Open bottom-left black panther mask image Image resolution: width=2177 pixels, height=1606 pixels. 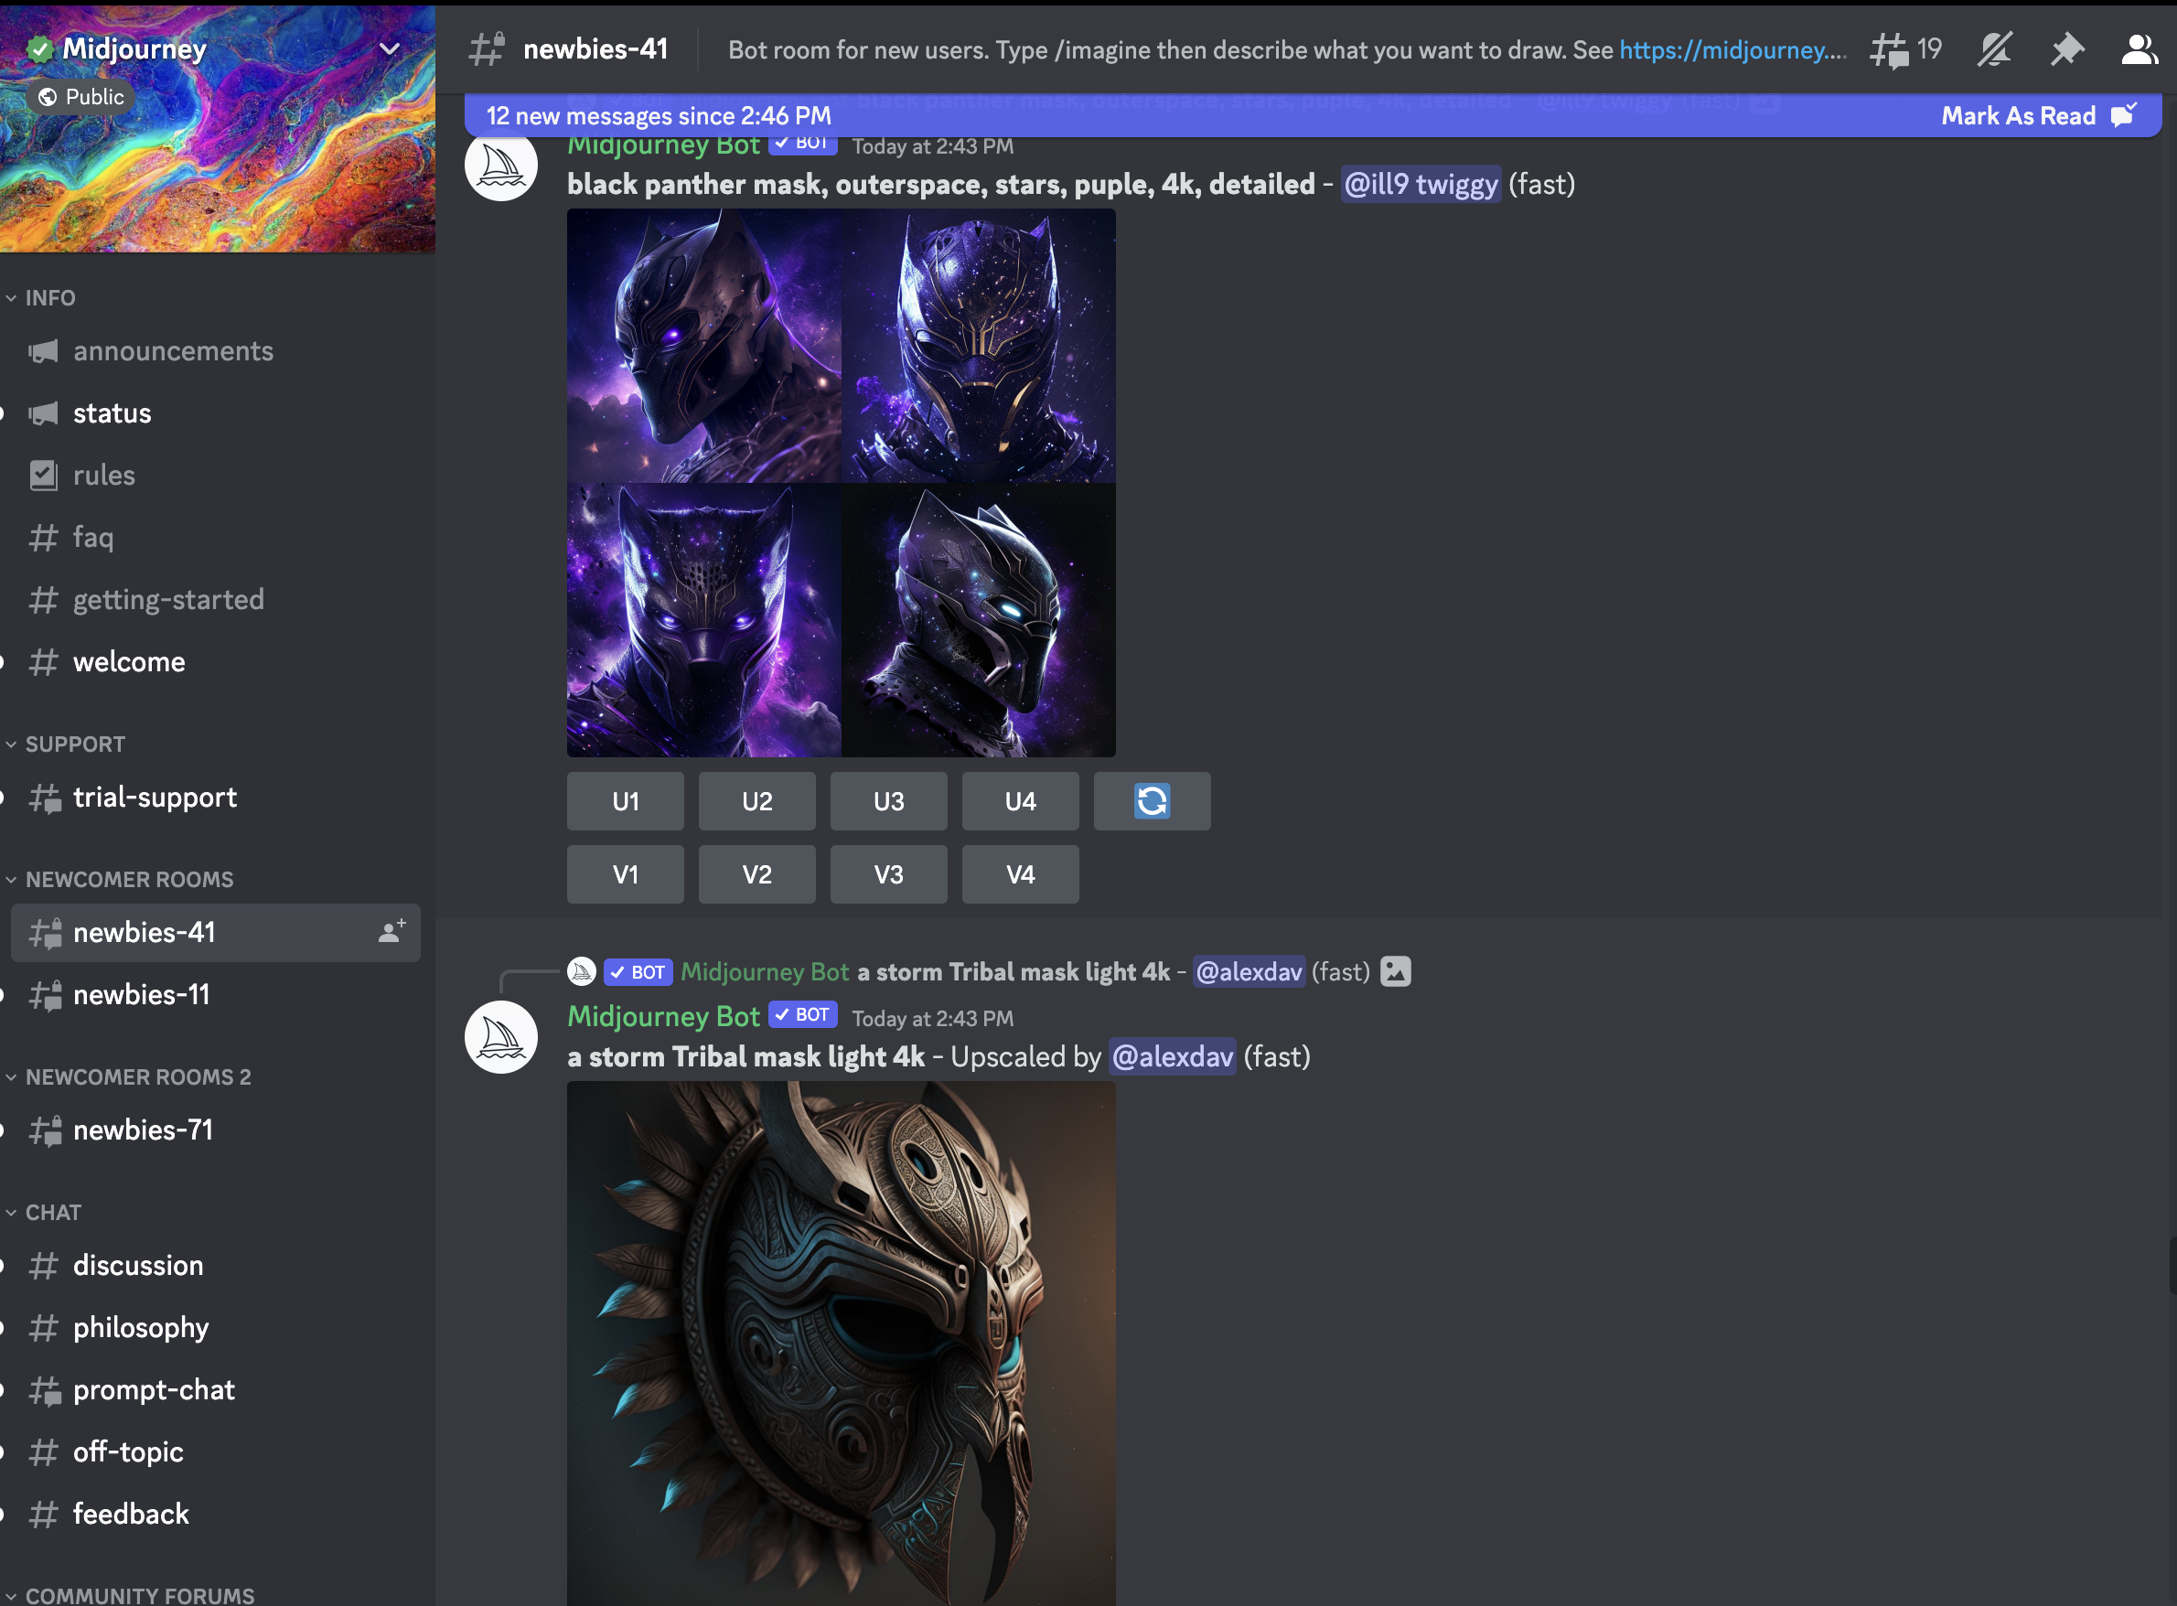[704, 620]
